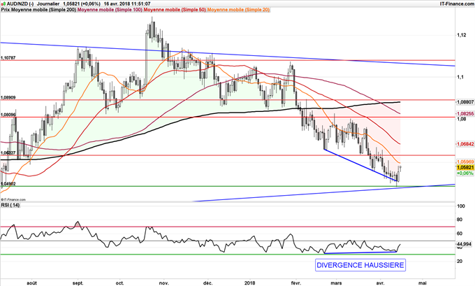Click the 1,06842 moving average price tag
This screenshot has width=475, height=286.
[465, 144]
